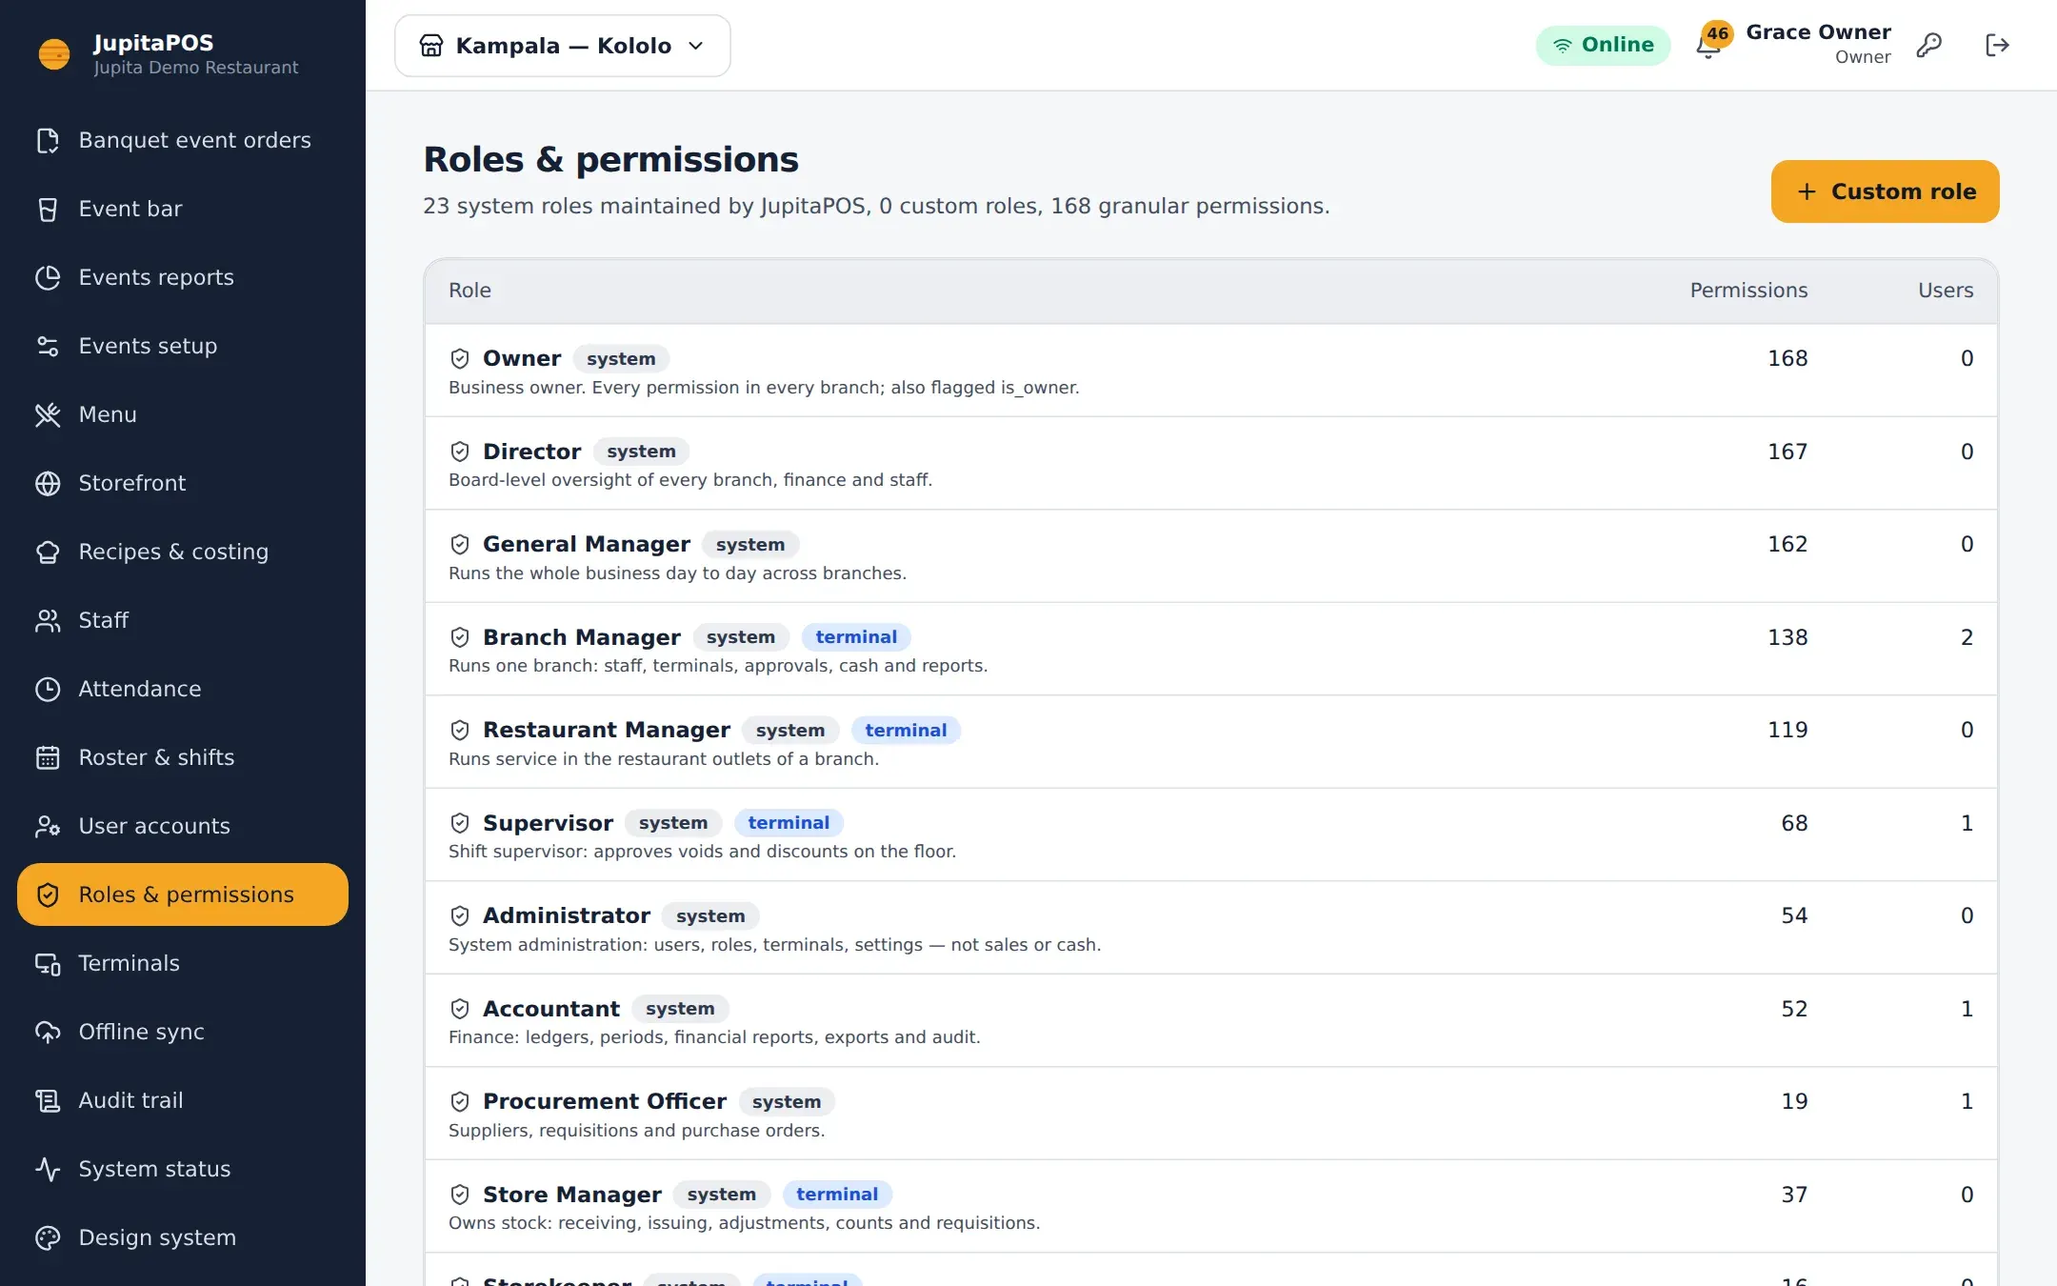The image size is (2057, 1286).
Task: Click the Grace Owner profile name
Action: (x=1818, y=32)
